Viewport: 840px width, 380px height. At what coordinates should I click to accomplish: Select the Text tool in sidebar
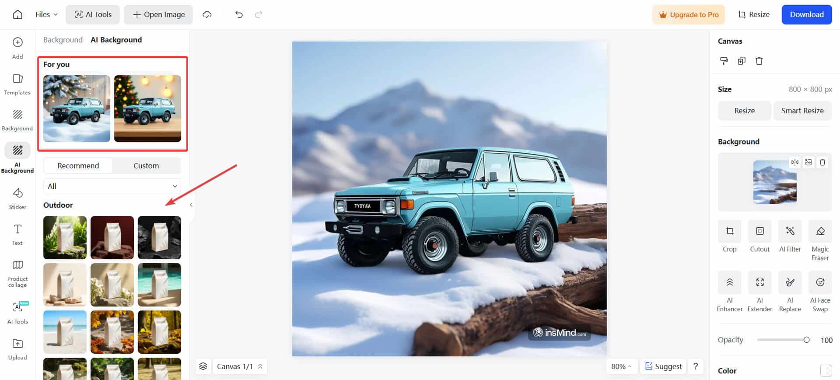(17, 234)
